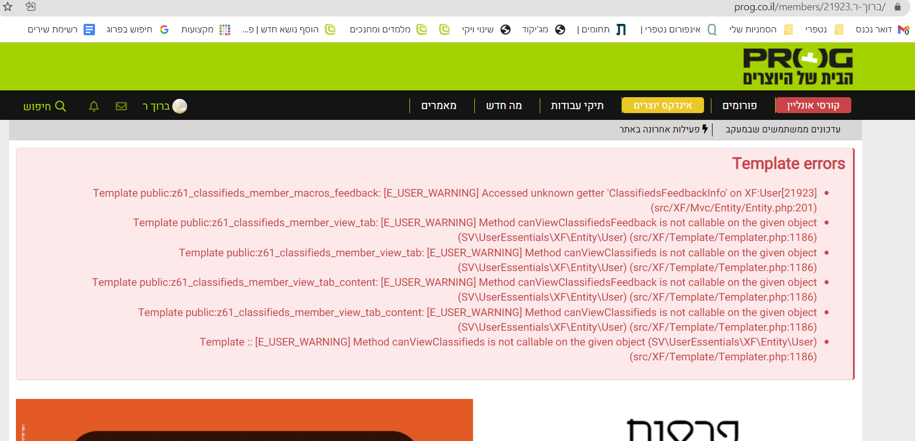Open the orange banner image
The image size is (915, 441).
tap(245, 420)
